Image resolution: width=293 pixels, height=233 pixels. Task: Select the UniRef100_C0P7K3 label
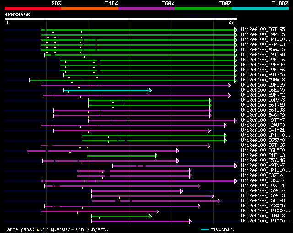[263, 100]
